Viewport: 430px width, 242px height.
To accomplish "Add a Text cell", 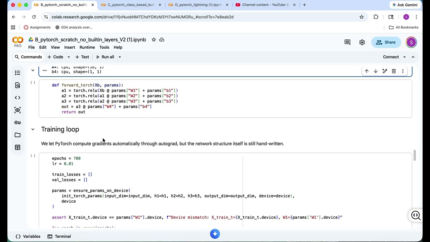I will (x=82, y=57).
